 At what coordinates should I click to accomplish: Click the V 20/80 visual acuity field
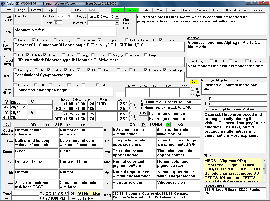pos(19,102)
